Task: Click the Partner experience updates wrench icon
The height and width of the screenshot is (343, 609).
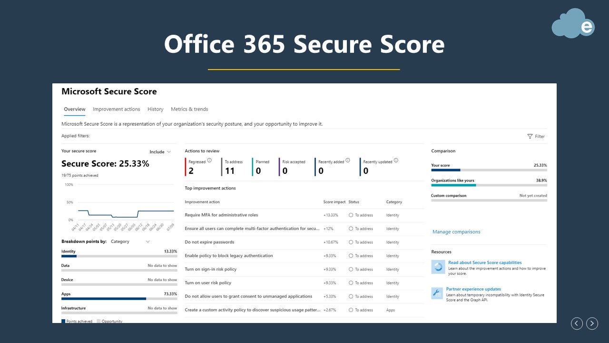Action: (437, 293)
